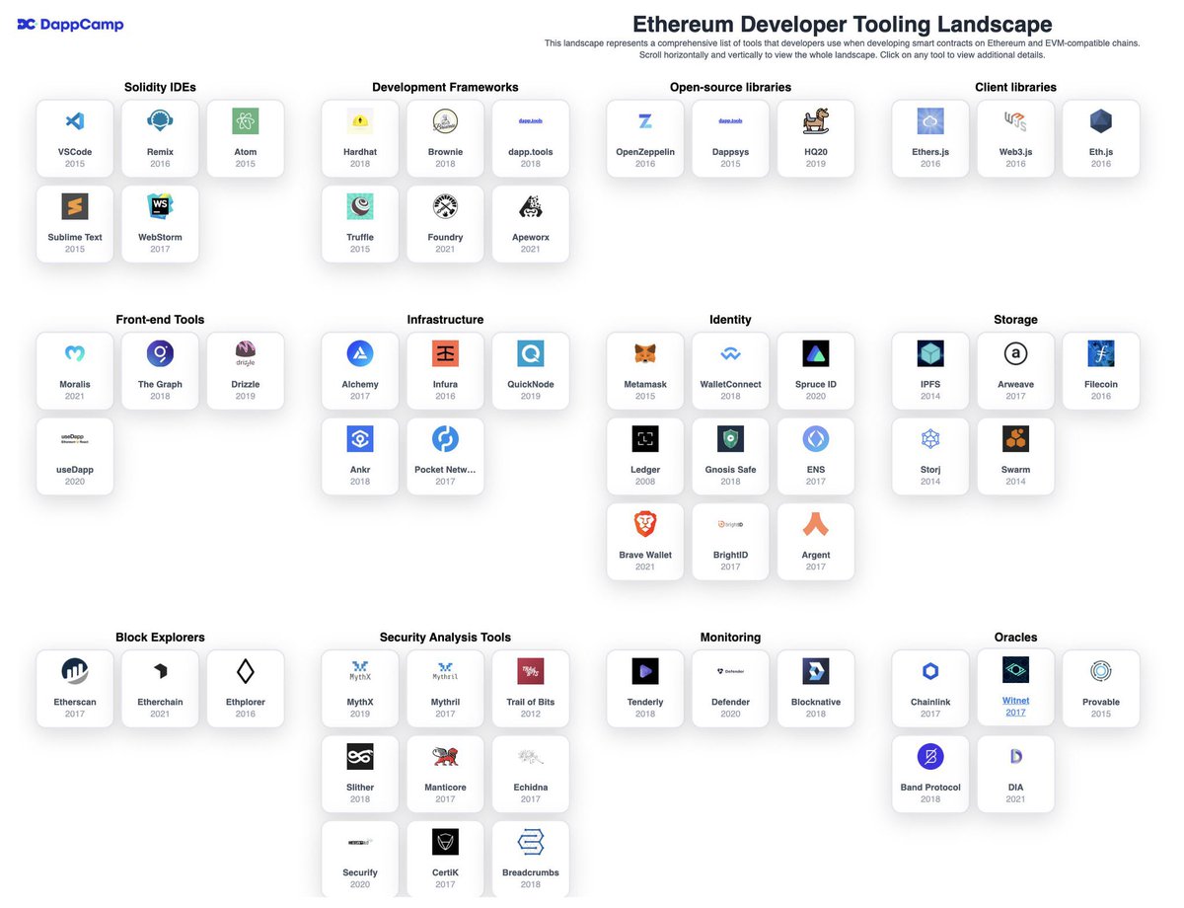Click the Filecoin card
This screenshot has width=1184, height=908.
pos(1101,371)
